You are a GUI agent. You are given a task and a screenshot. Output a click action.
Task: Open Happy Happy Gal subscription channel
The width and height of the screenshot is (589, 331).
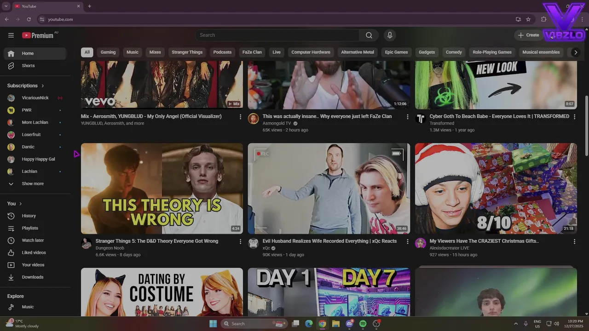pyautogui.click(x=35, y=159)
